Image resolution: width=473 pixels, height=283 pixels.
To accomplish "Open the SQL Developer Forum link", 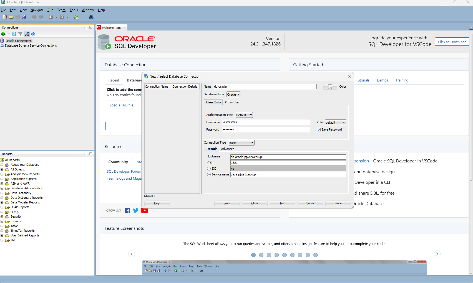I will click(x=124, y=172).
